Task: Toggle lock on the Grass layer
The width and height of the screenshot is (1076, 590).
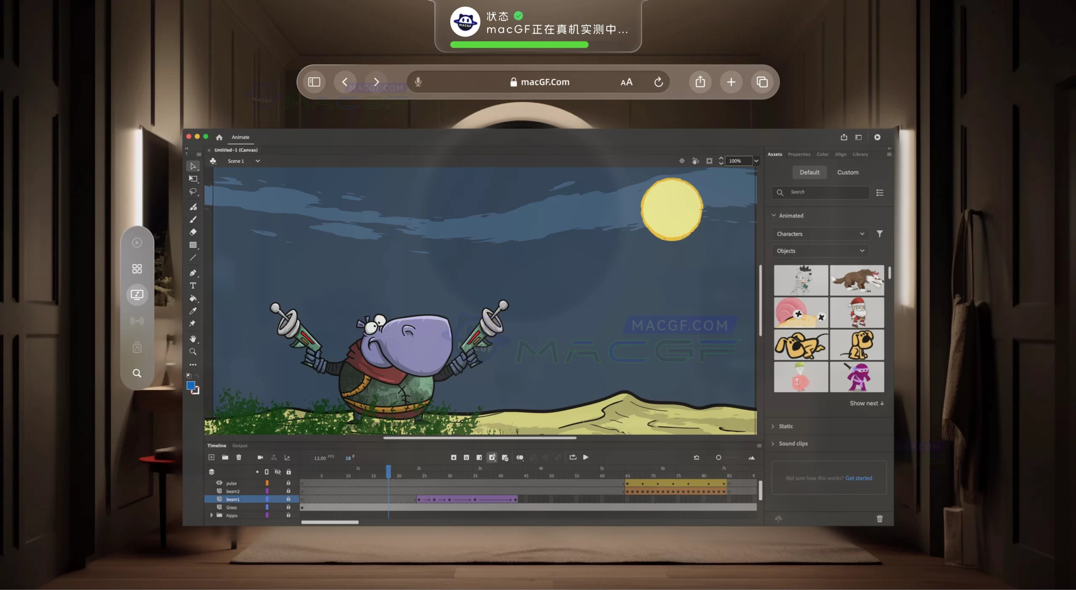Action: [288, 507]
